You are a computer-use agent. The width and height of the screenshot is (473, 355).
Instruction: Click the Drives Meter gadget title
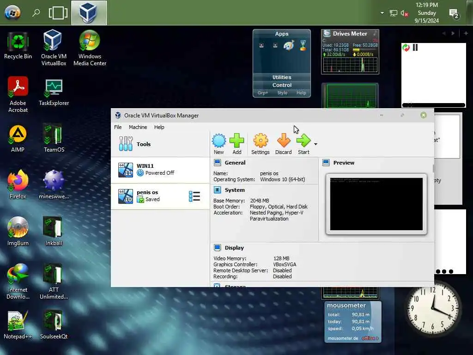pos(350,33)
